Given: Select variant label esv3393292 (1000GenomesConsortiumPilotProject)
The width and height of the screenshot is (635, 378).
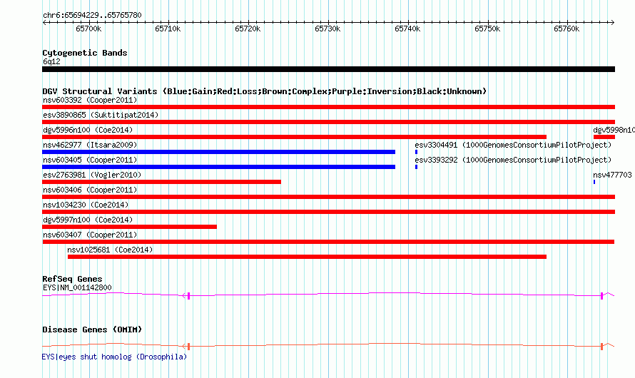Looking at the screenshot, I should [513, 160].
